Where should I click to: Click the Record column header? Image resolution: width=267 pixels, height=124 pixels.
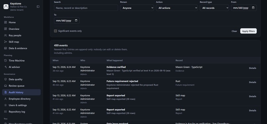coord(179,61)
